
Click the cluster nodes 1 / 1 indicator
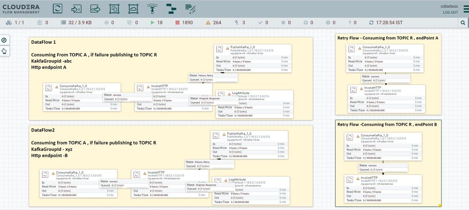pyautogui.click(x=15, y=23)
